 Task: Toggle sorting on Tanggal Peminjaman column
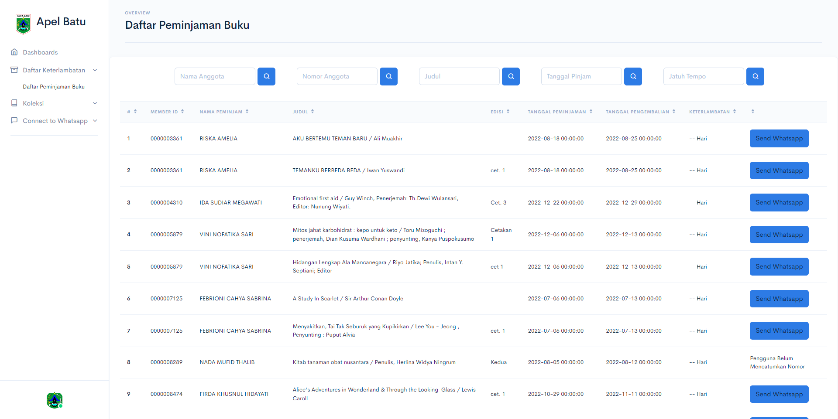click(x=591, y=112)
